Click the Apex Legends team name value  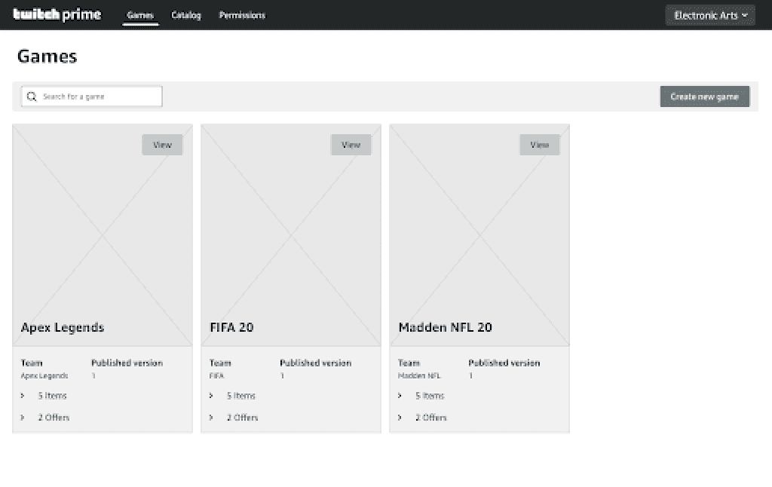[44, 375]
